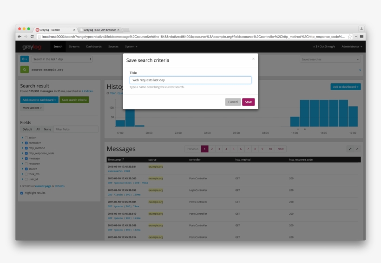
Task: Click the query help lightbulb icon
Action: (360, 70)
